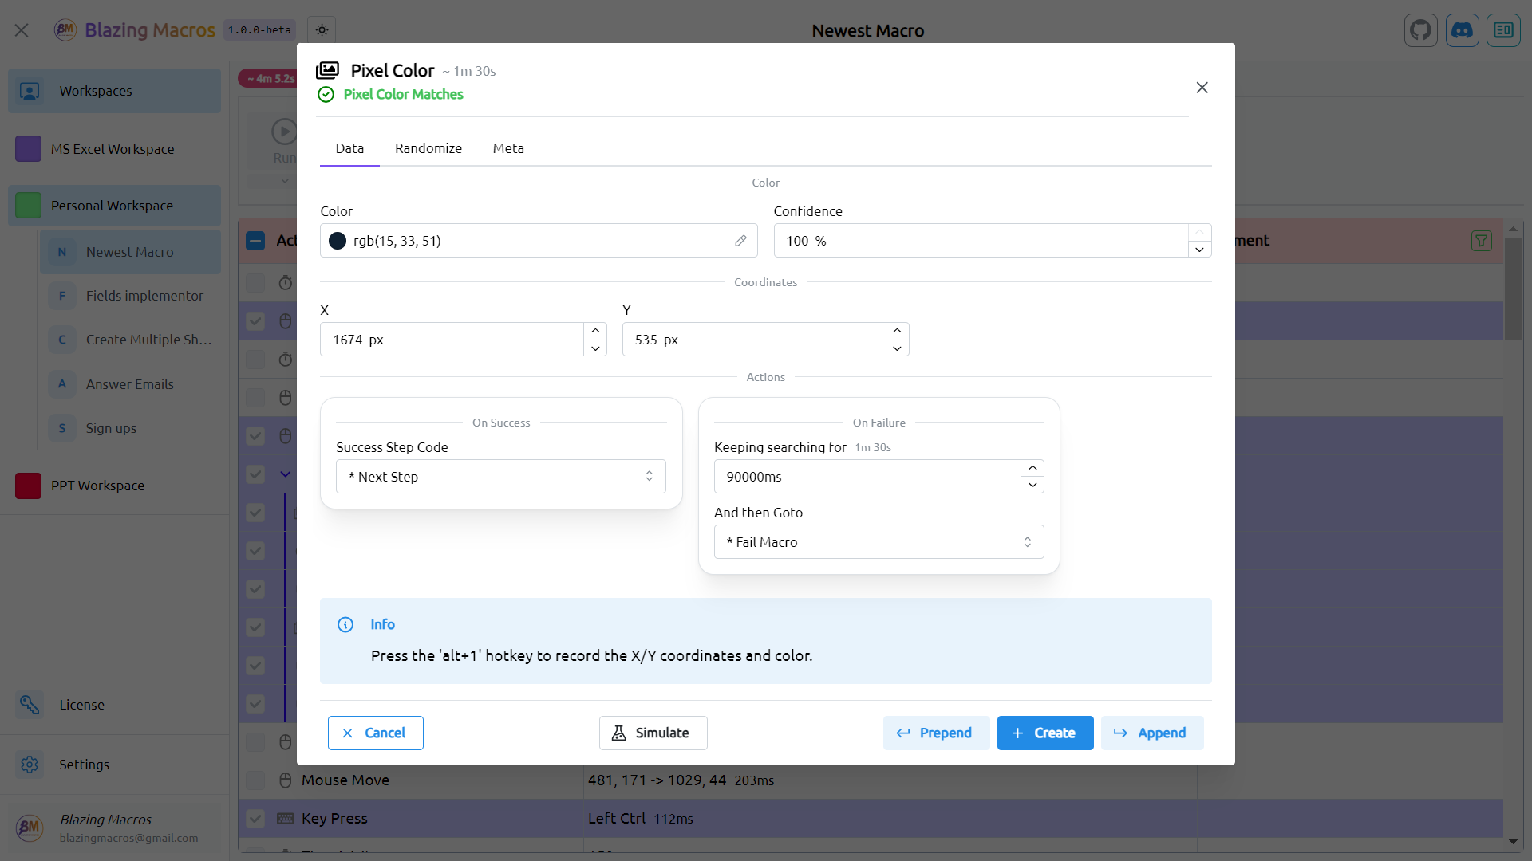Screen dimensions: 1532x861
Task: Decrease the Y coordinate value
Action: tap(897, 348)
